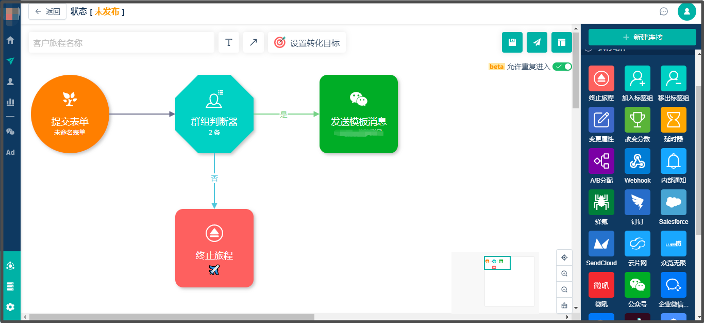Choose the 改变分数 trophy icon
The height and width of the screenshot is (323, 704).
click(x=638, y=120)
